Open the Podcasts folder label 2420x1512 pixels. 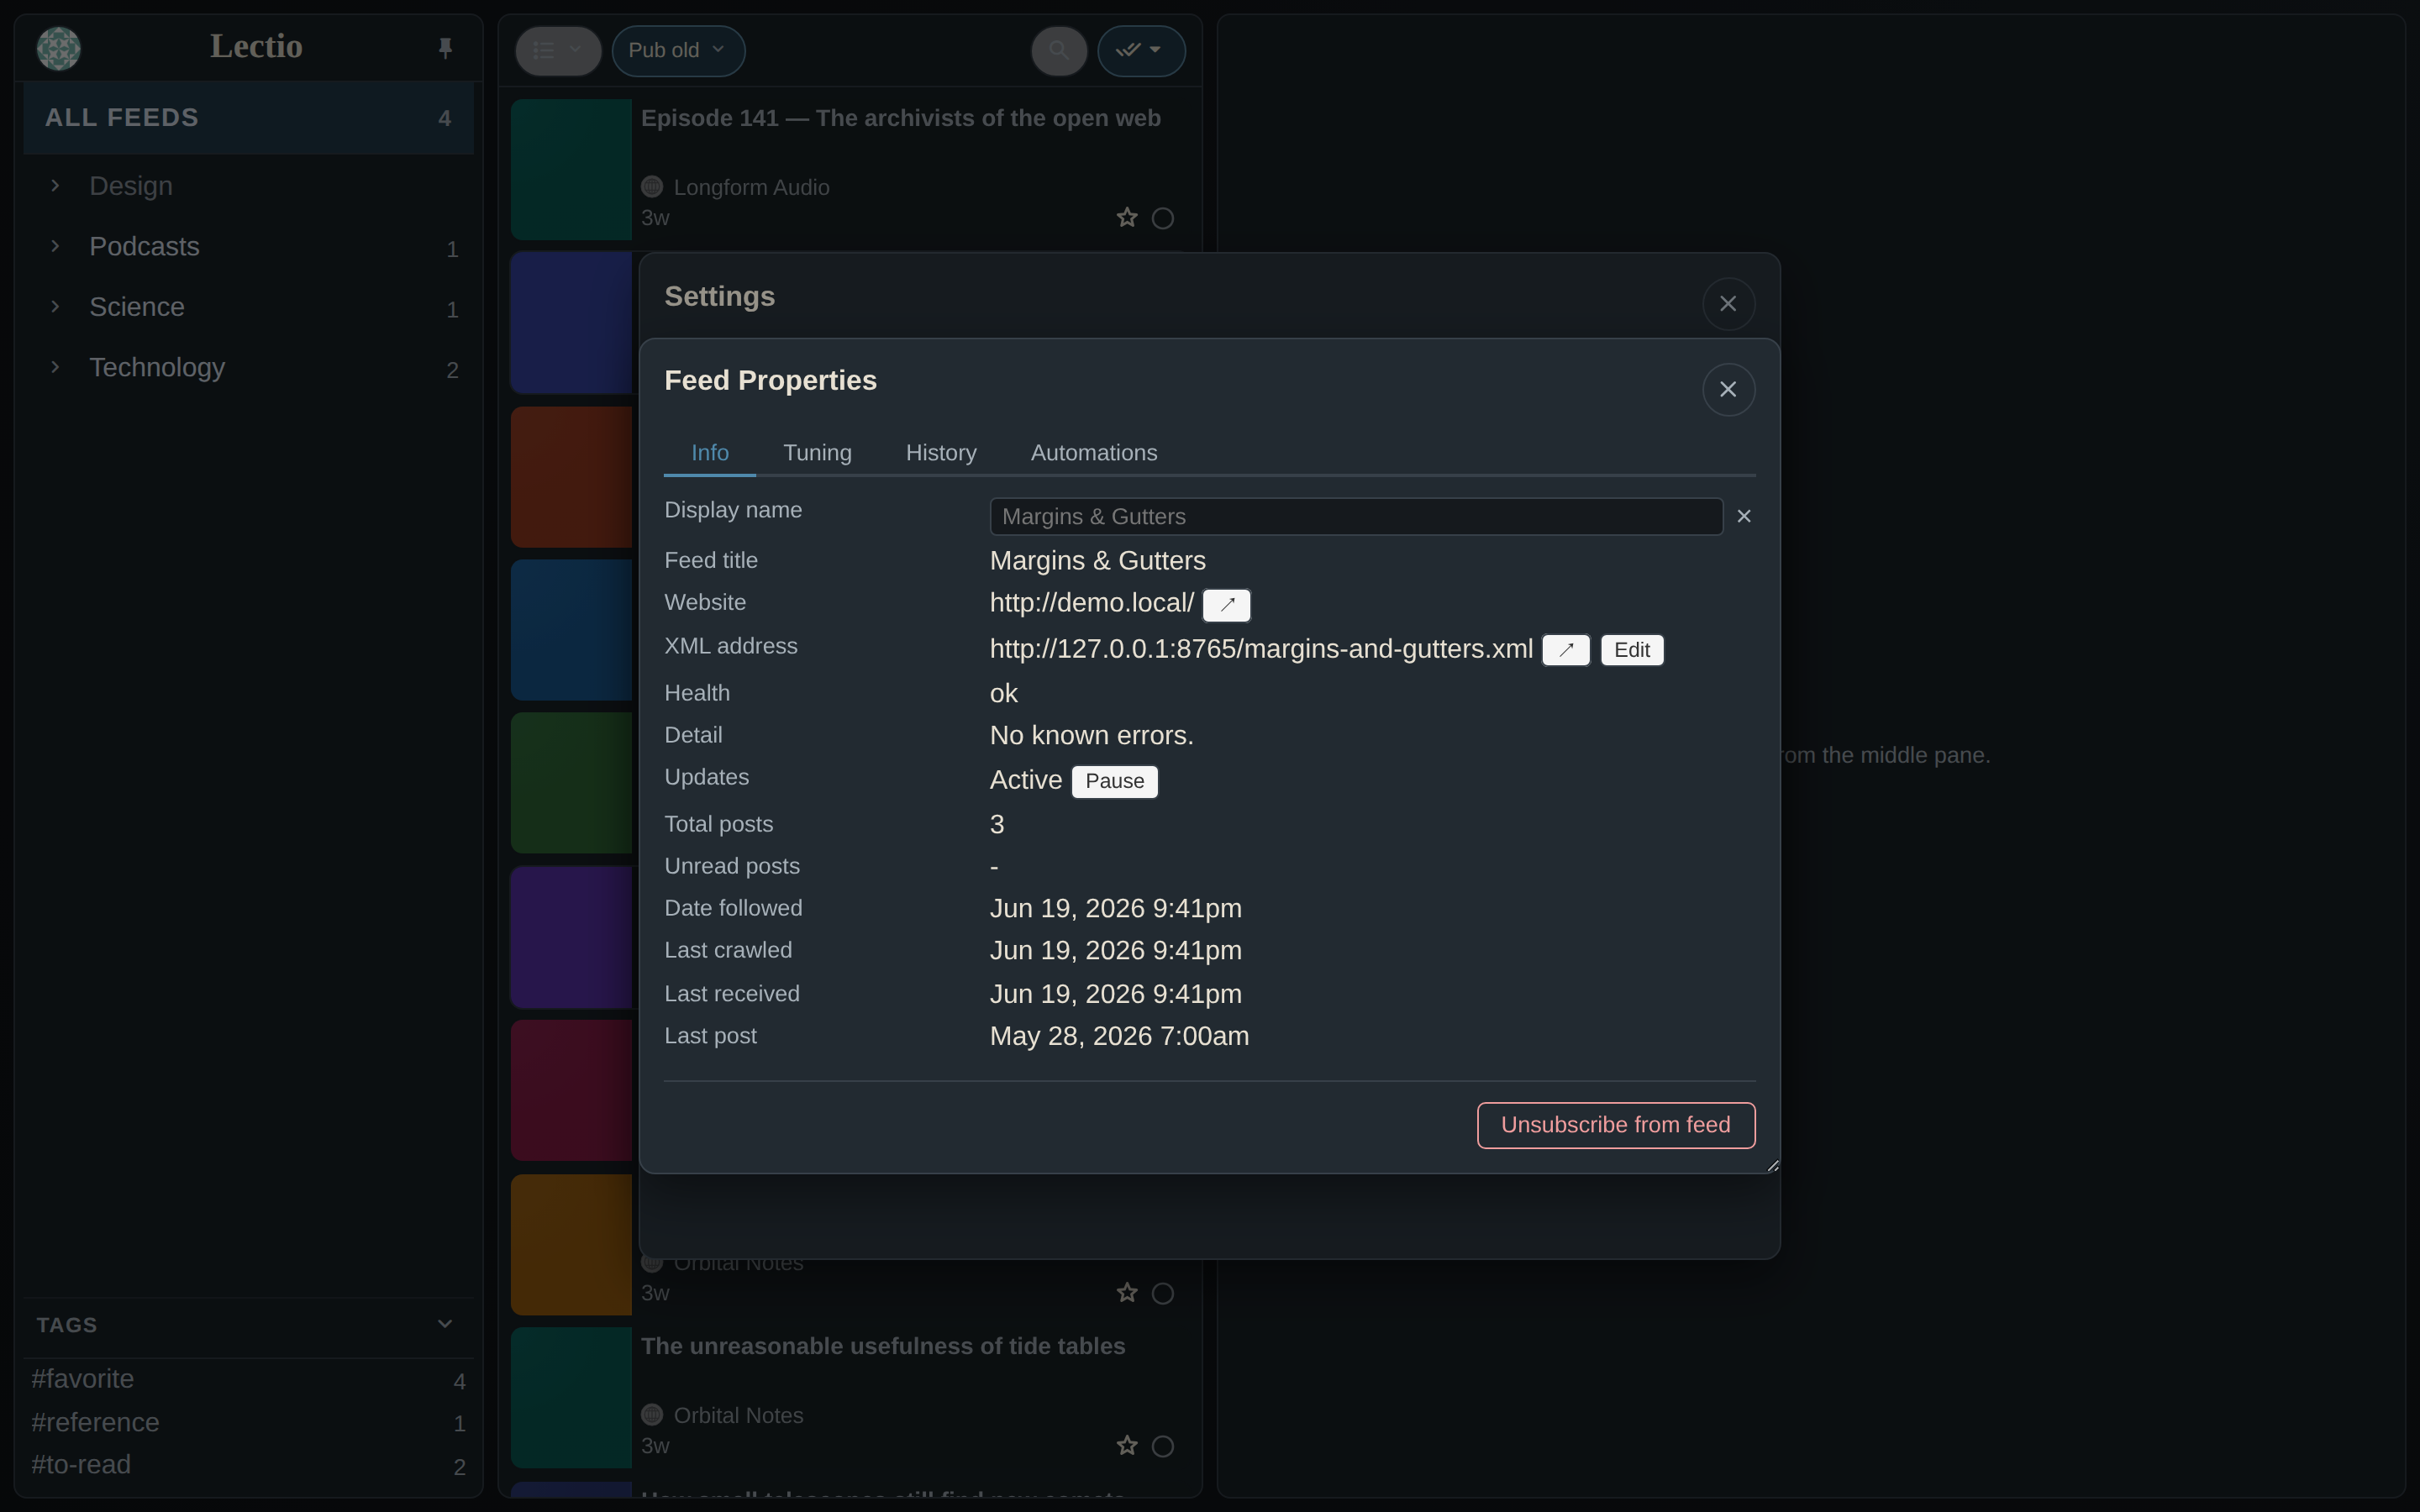(x=144, y=246)
